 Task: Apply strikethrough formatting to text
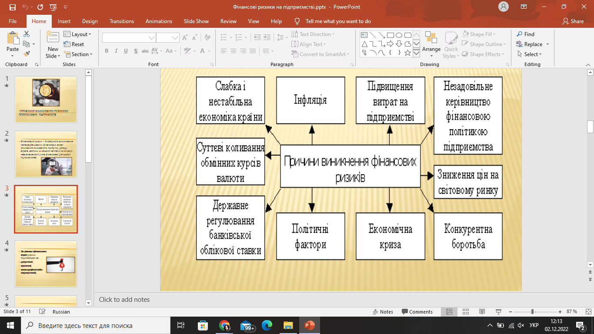145,51
